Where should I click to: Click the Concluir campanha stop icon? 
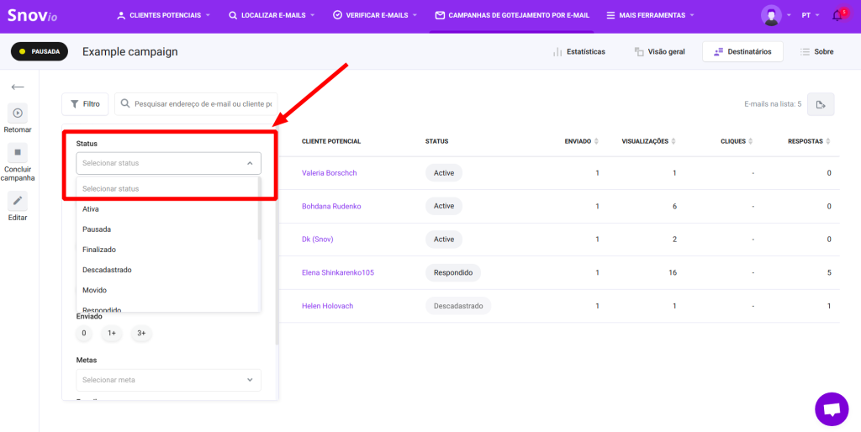click(x=18, y=152)
